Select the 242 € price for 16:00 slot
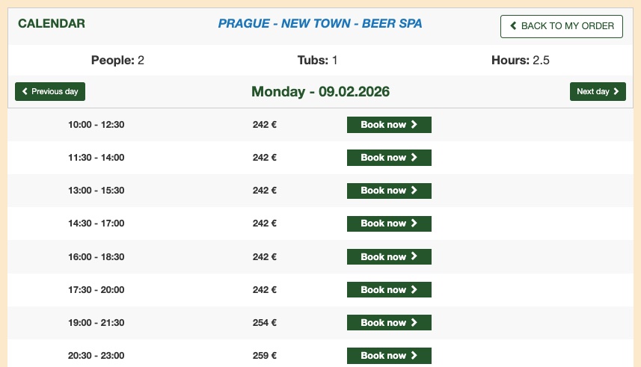Screen dimensions: 641x367 point(265,256)
